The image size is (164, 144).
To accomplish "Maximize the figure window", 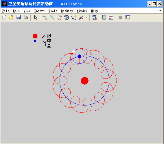I will (154, 4).
